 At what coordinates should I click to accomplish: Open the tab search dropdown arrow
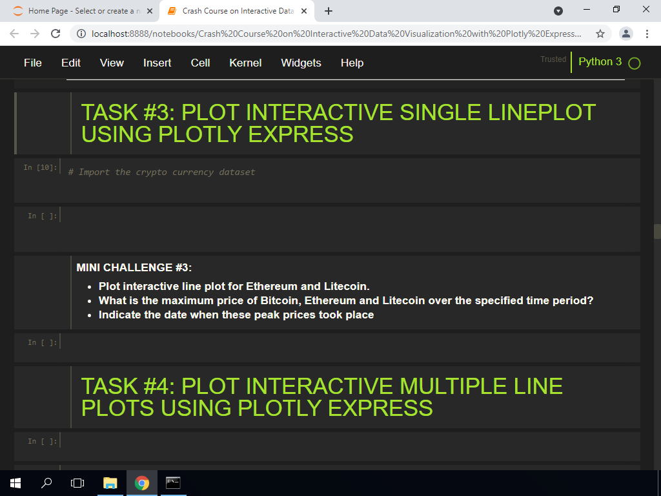558,11
